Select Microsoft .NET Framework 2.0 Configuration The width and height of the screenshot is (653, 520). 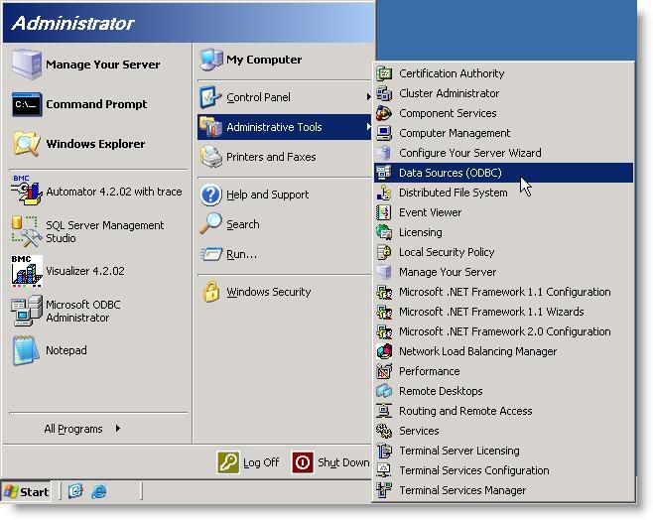tap(503, 331)
